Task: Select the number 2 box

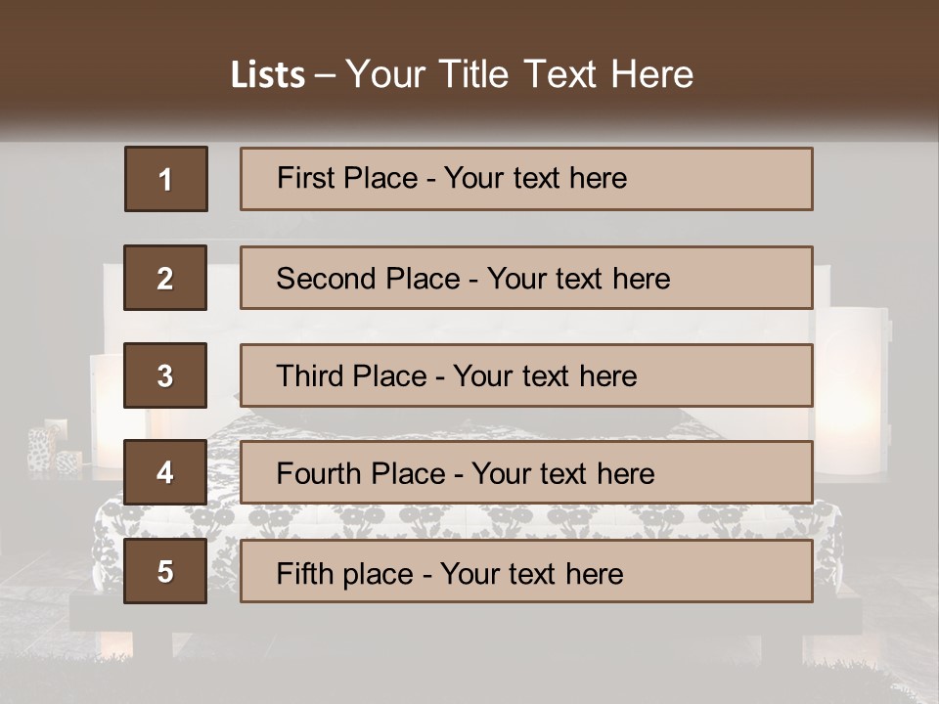Action: (165, 278)
